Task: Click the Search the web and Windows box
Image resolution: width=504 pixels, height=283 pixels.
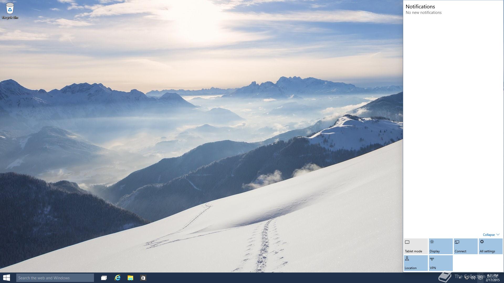Action: [55, 278]
